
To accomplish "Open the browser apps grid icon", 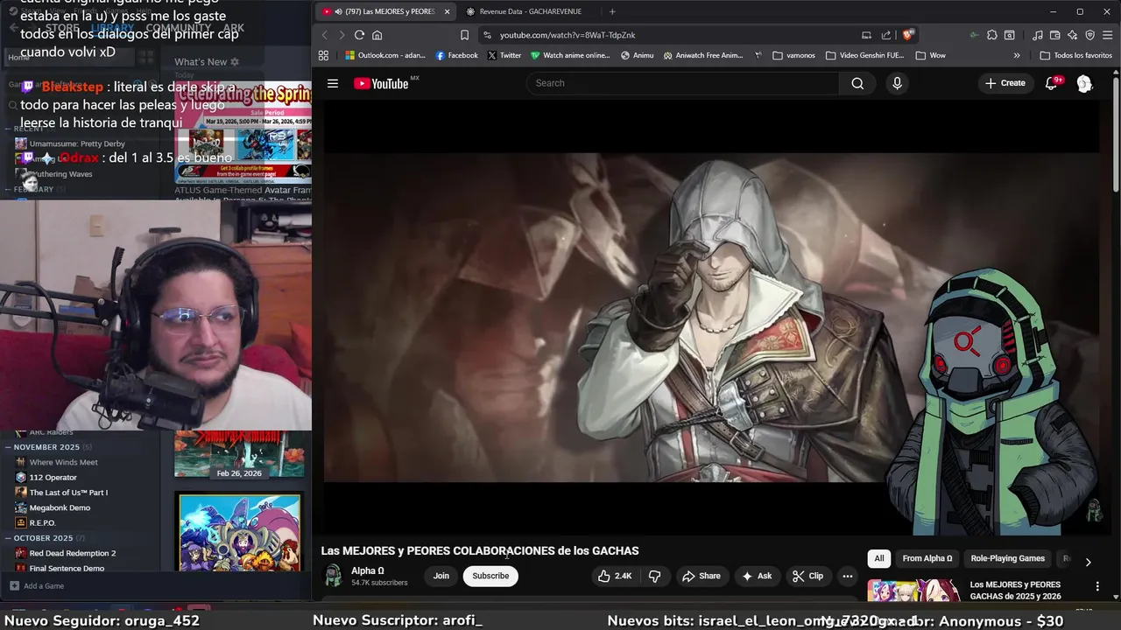I will [323, 55].
